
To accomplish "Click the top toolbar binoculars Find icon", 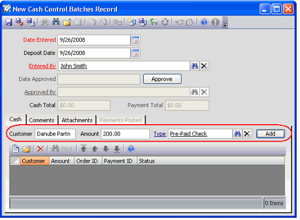I will 56,22.
